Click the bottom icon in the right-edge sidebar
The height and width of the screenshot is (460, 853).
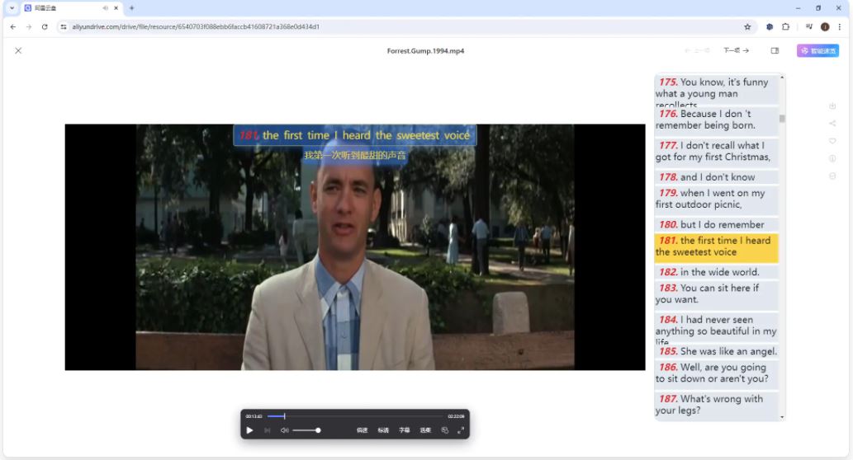coord(832,176)
